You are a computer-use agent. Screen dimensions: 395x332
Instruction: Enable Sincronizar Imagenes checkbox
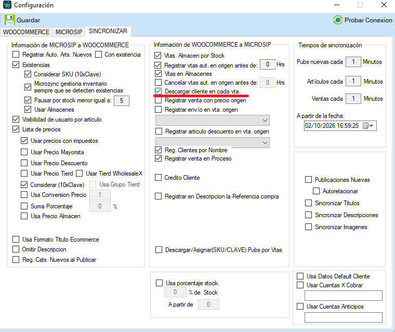click(x=308, y=227)
